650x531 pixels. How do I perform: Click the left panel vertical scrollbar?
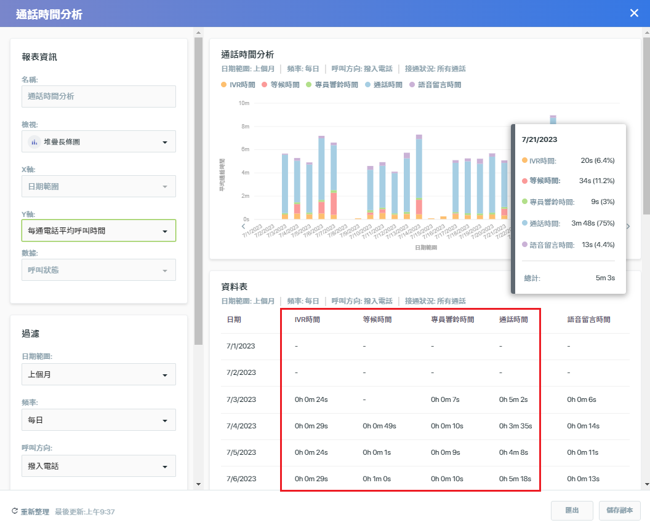pyautogui.click(x=198, y=191)
